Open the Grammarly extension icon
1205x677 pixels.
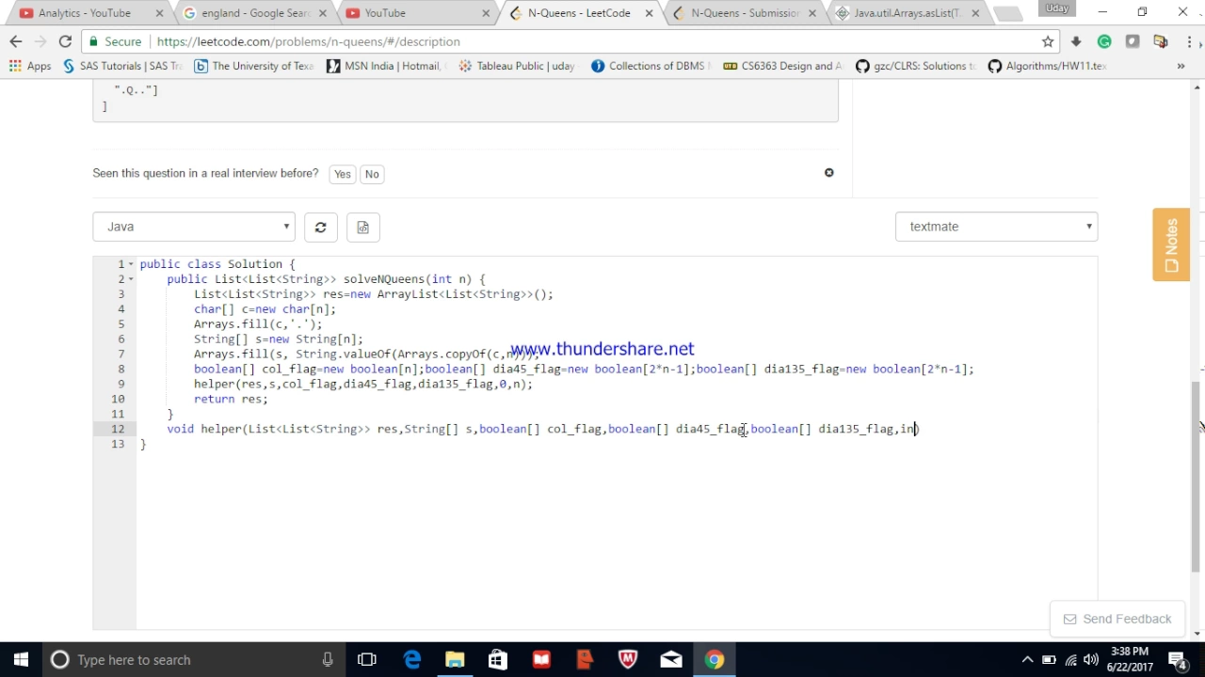pyautogui.click(x=1104, y=41)
